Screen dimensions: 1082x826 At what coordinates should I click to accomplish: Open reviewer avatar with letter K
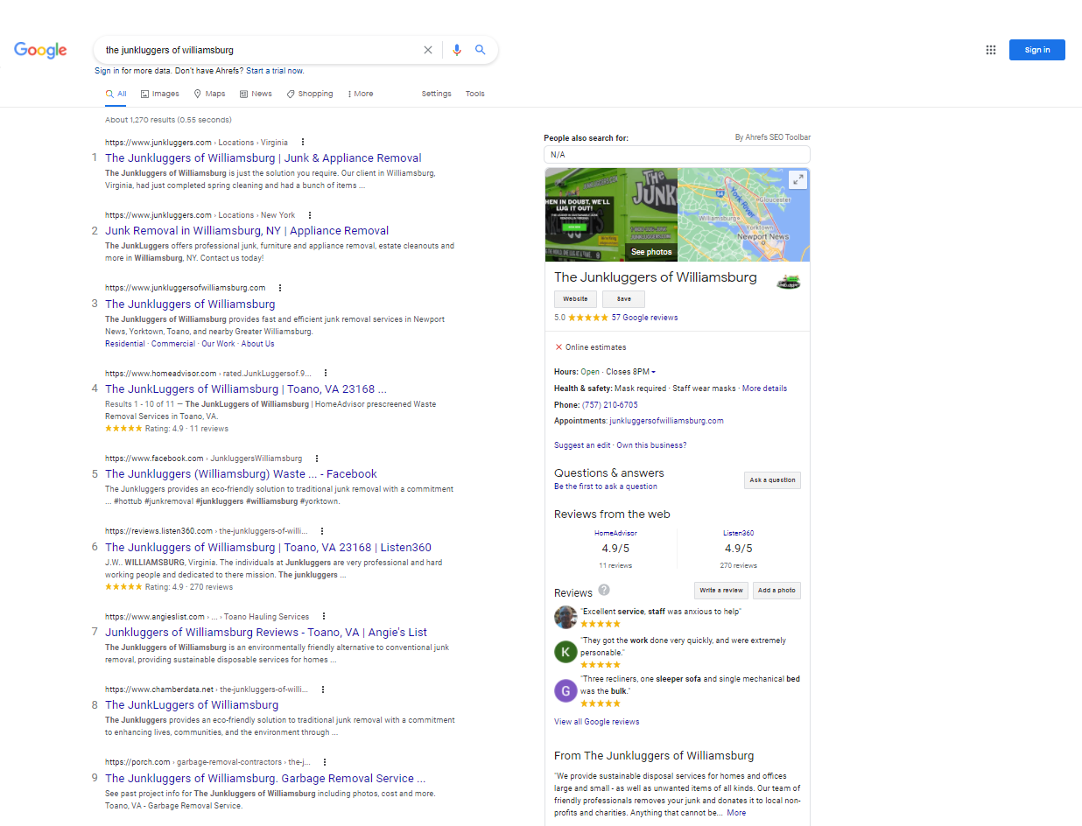[x=566, y=652]
